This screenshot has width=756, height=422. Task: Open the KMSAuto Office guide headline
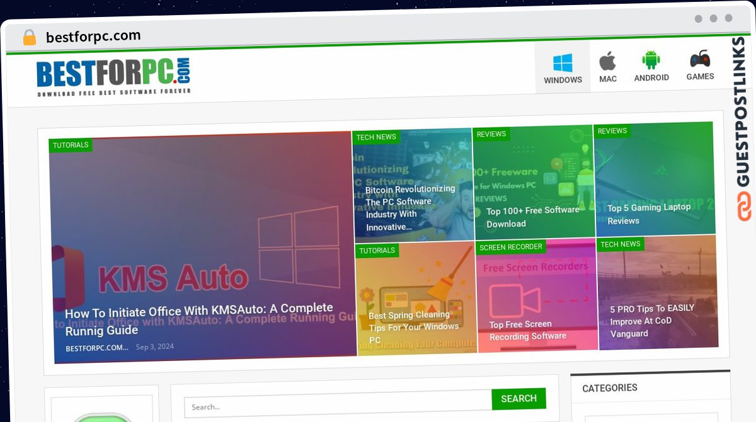[x=199, y=320]
